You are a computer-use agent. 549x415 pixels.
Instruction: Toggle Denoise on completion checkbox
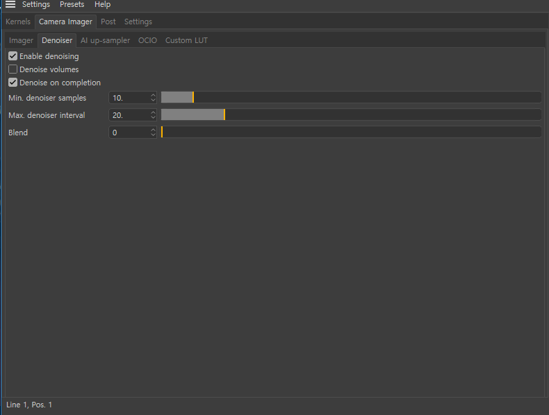13,83
